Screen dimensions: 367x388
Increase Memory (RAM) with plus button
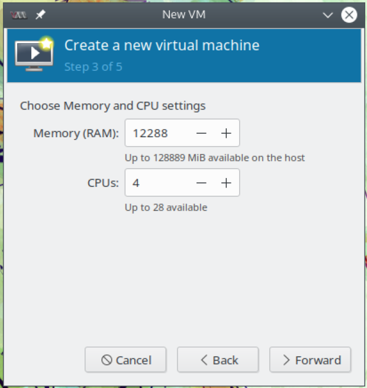pyautogui.click(x=226, y=134)
